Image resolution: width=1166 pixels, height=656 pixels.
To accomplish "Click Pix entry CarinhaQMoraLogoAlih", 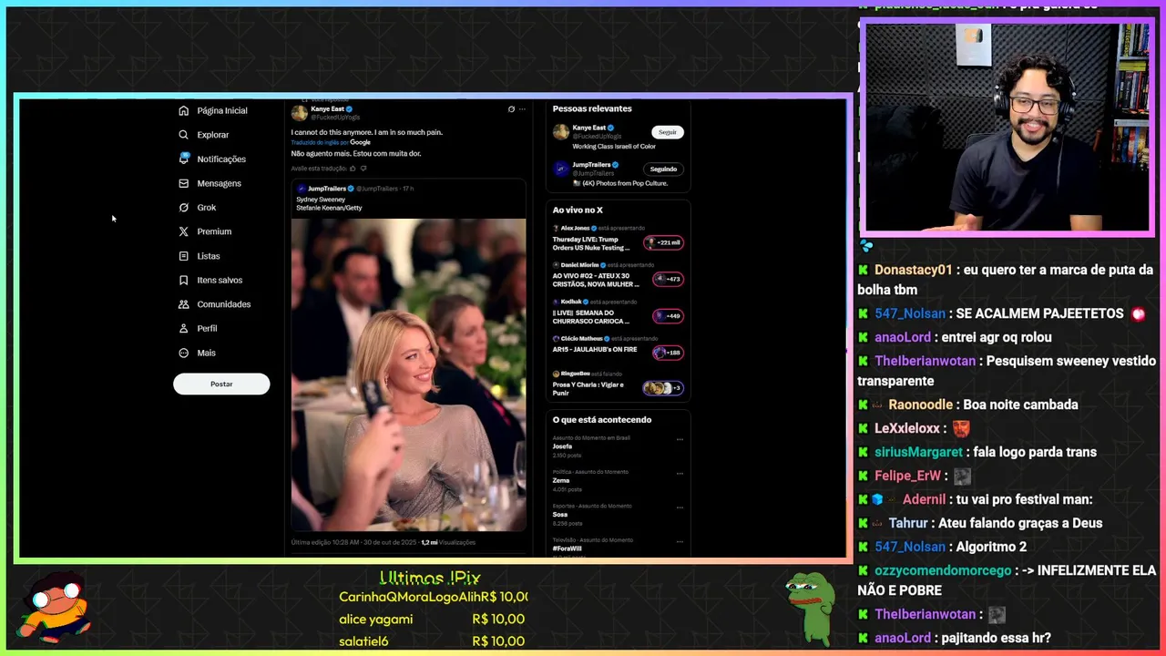I will point(433,597).
